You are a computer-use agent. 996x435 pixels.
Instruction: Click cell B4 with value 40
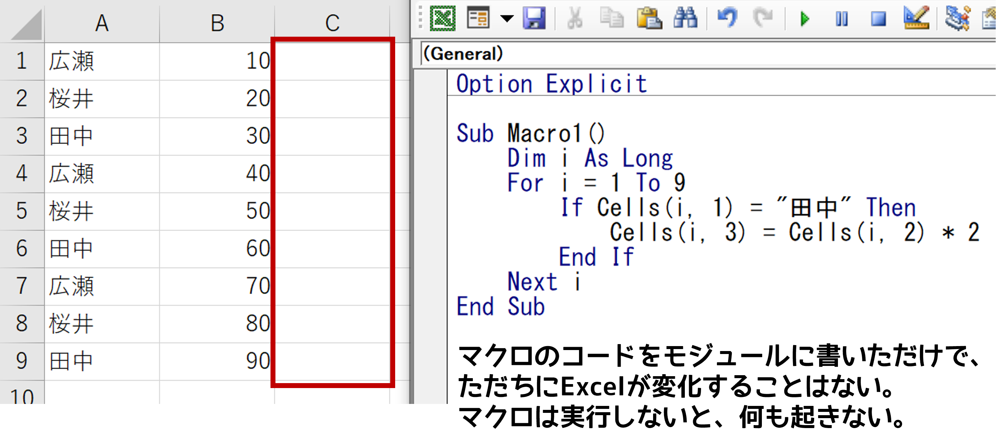(x=217, y=174)
